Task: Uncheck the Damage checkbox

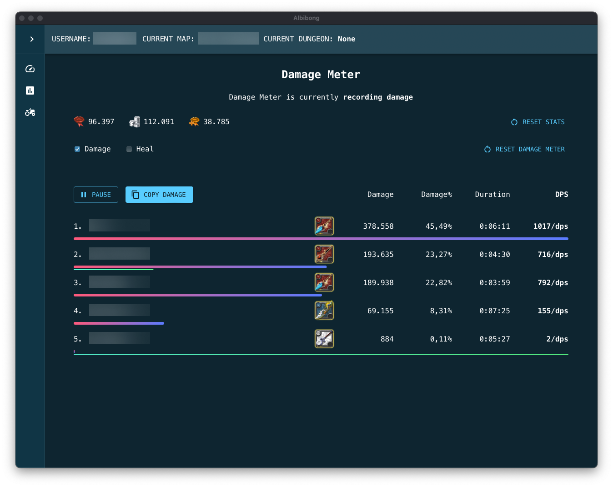Action: [x=77, y=149]
